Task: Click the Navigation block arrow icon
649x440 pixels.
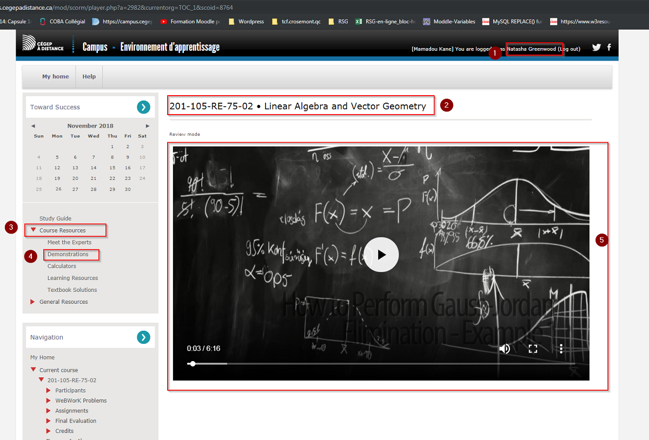Action: [x=143, y=337]
